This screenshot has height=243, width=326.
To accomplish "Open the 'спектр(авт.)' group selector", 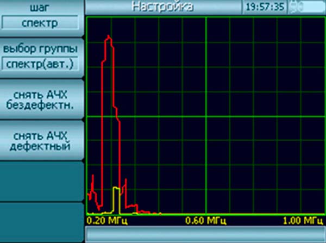I will point(41,64).
